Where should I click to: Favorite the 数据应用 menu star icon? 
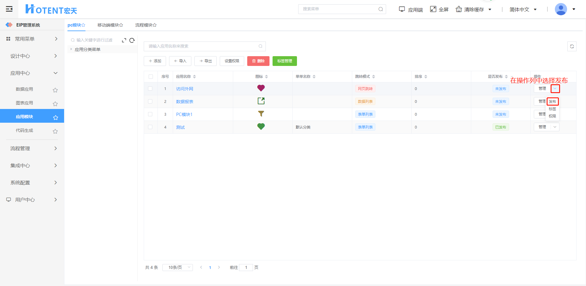pos(55,90)
